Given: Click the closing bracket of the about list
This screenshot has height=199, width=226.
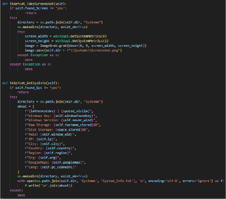Looking at the screenshot, I should coord(18,172).
